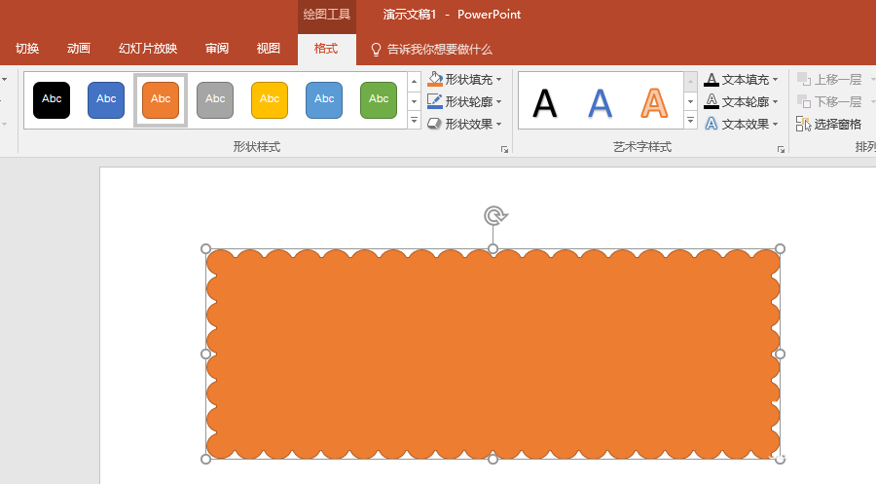Switch to 切换 transitions tab

click(27, 50)
